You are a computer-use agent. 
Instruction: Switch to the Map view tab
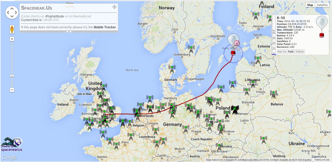click(310, 5)
